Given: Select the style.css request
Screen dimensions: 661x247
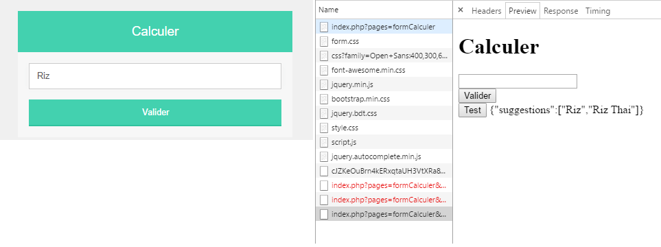Looking at the screenshot, I should pyautogui.click(x=384, y=128).
